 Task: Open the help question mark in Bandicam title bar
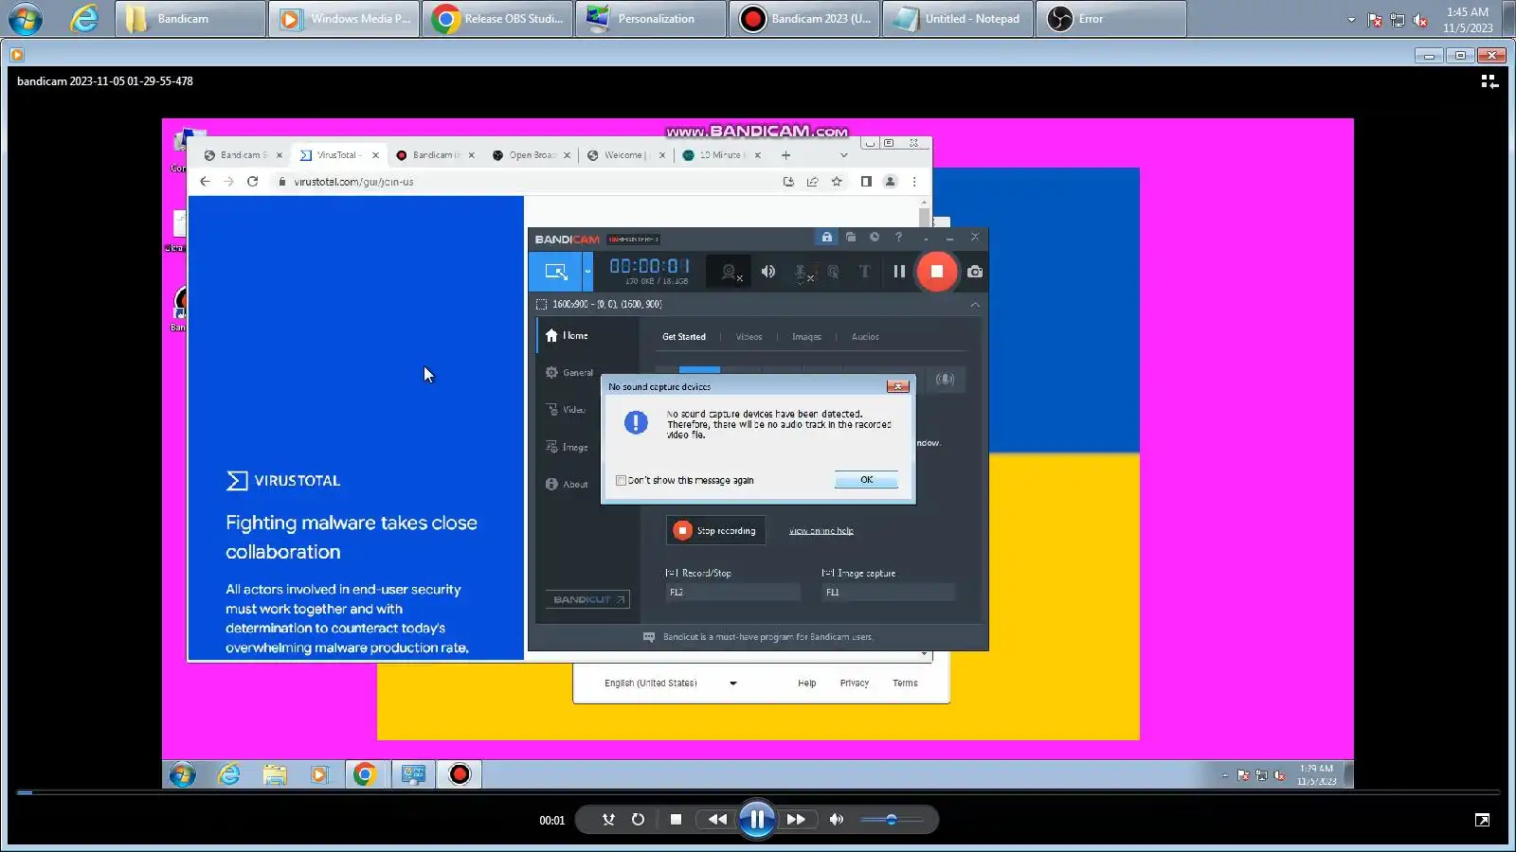[898, 238]
